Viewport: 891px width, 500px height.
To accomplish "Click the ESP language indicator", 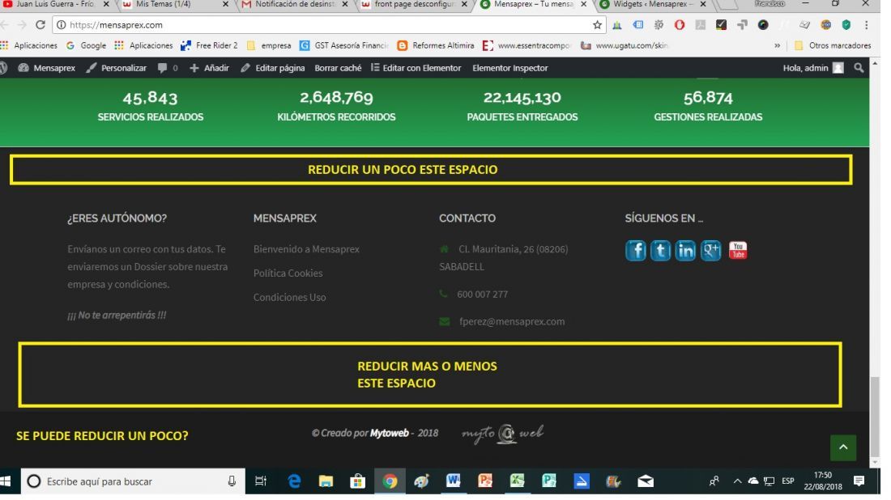I will click(x=787, y=481).
